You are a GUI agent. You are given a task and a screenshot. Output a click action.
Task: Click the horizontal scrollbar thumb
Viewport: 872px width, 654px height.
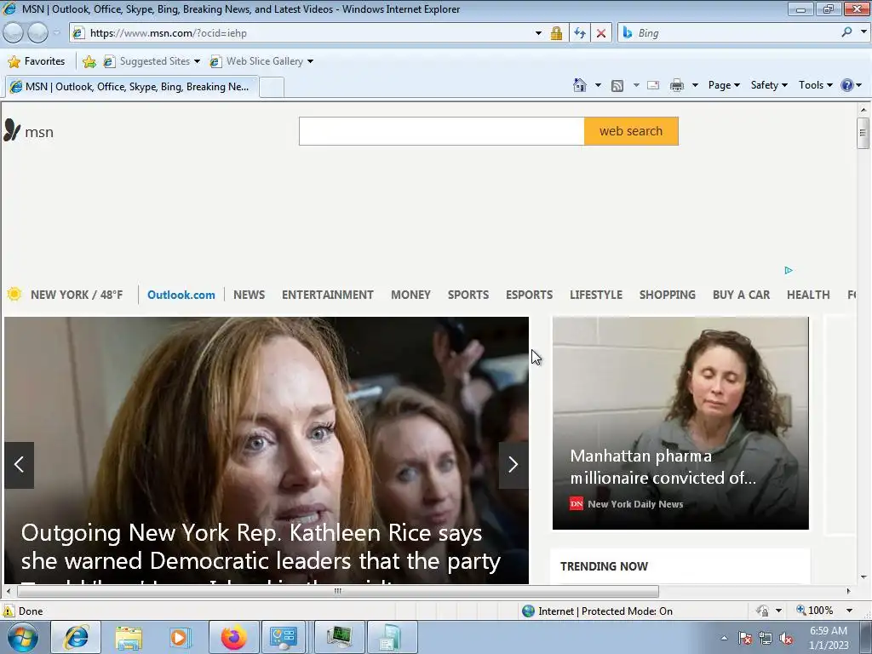click(x=337, y=591)
